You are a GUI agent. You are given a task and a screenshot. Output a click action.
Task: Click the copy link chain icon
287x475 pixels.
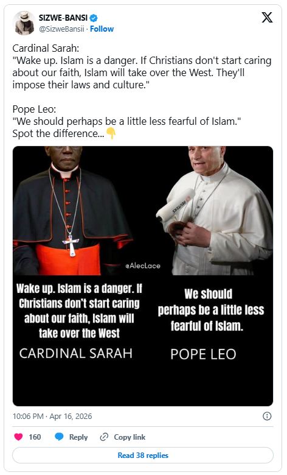pos(104,437)
